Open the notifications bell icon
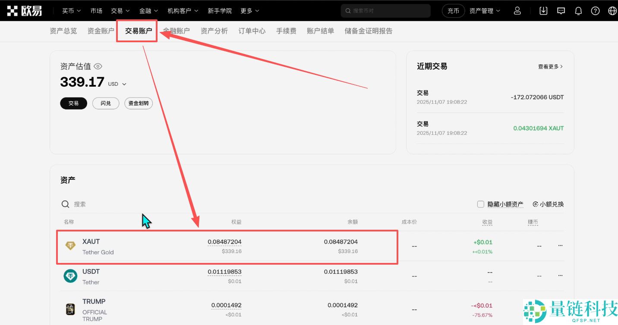 (x=578, y=10)
